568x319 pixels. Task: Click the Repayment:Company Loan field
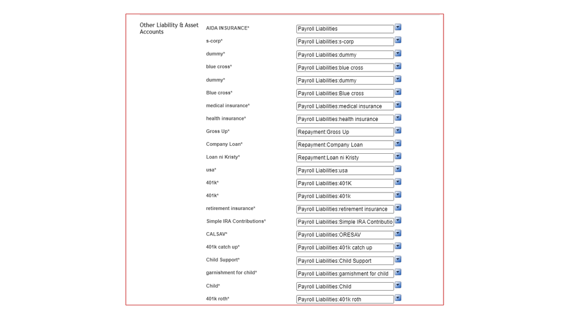[x=345, y=145]
